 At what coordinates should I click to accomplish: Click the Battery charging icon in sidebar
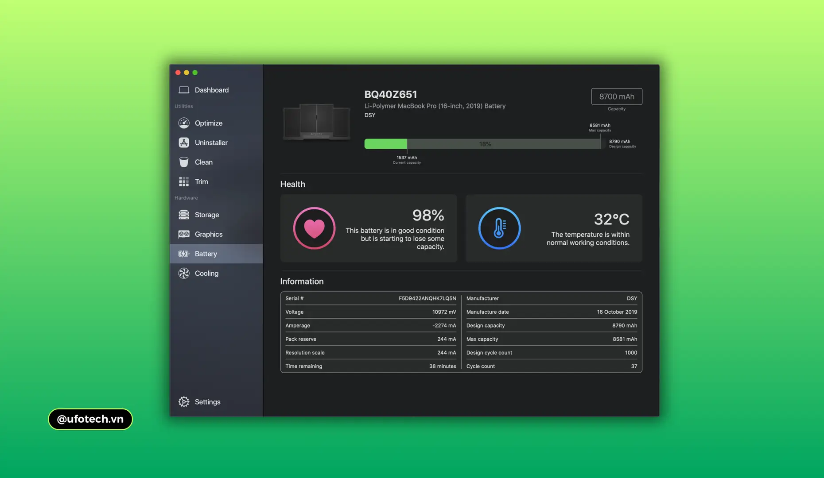[x=184, y=254]
